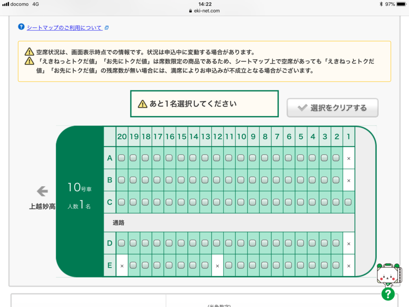Click the column 15 header in seat map
This screenshot has height=307, width=409.
point(182,137)
